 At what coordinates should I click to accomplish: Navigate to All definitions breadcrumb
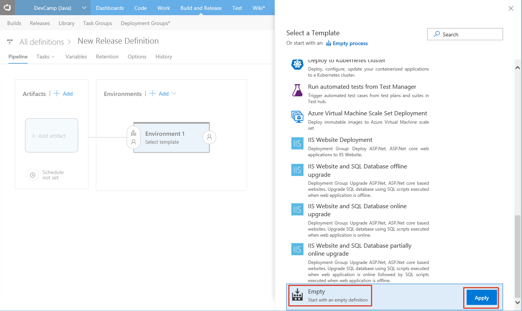42,42
